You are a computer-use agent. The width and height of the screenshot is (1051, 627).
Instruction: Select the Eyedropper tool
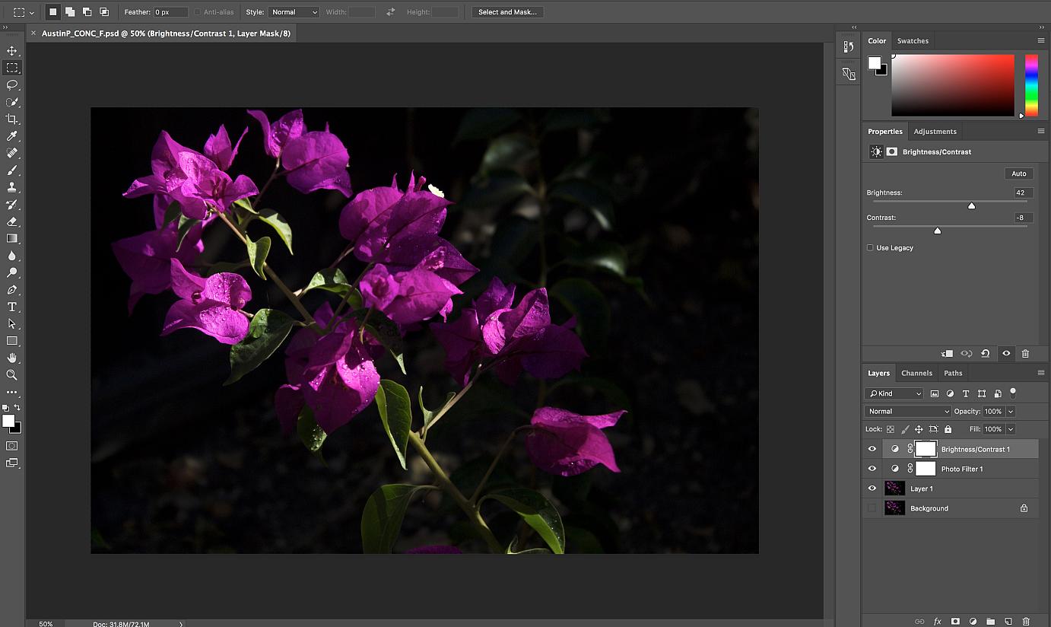pyautogui.click(x=12, y=136)
